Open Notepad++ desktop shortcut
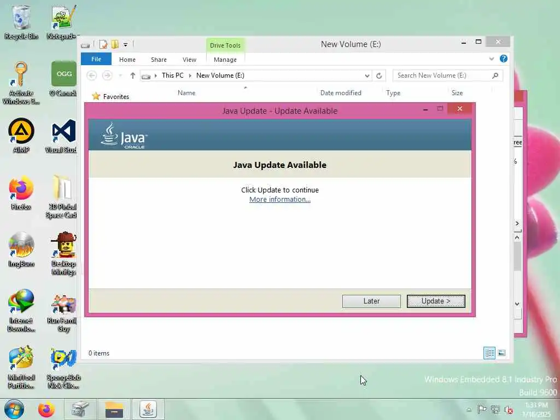This screenshot has height=420, width=560. [x=62, y=22]
